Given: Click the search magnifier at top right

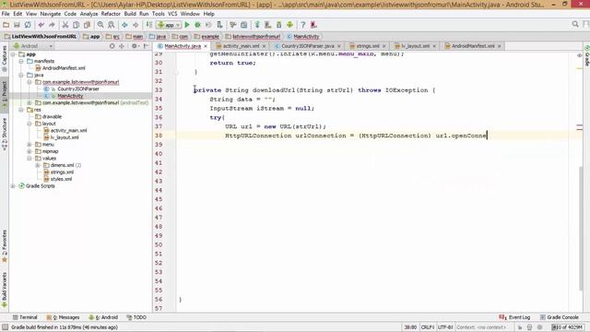Looking at the screenshot, I should click(x=575, y=24).
